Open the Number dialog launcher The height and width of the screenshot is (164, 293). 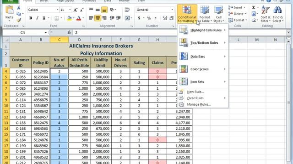pos(173,26)
